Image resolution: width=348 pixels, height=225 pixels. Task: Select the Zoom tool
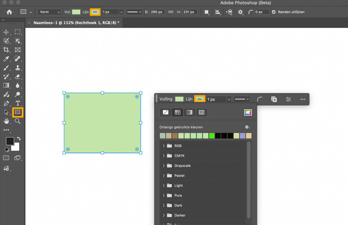tap(18, 121)
